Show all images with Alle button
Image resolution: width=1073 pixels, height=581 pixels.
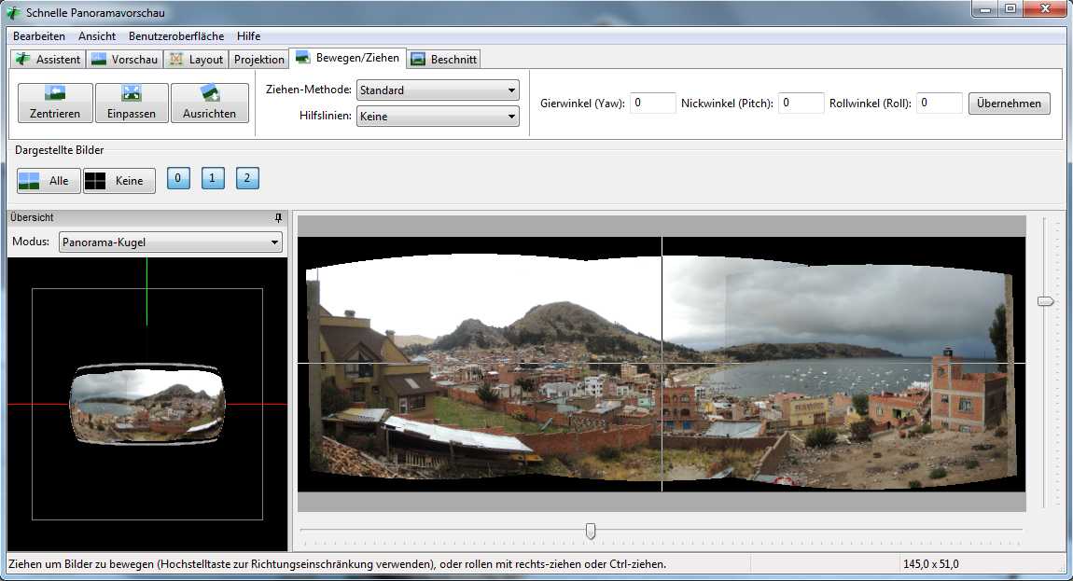[49, 181]
